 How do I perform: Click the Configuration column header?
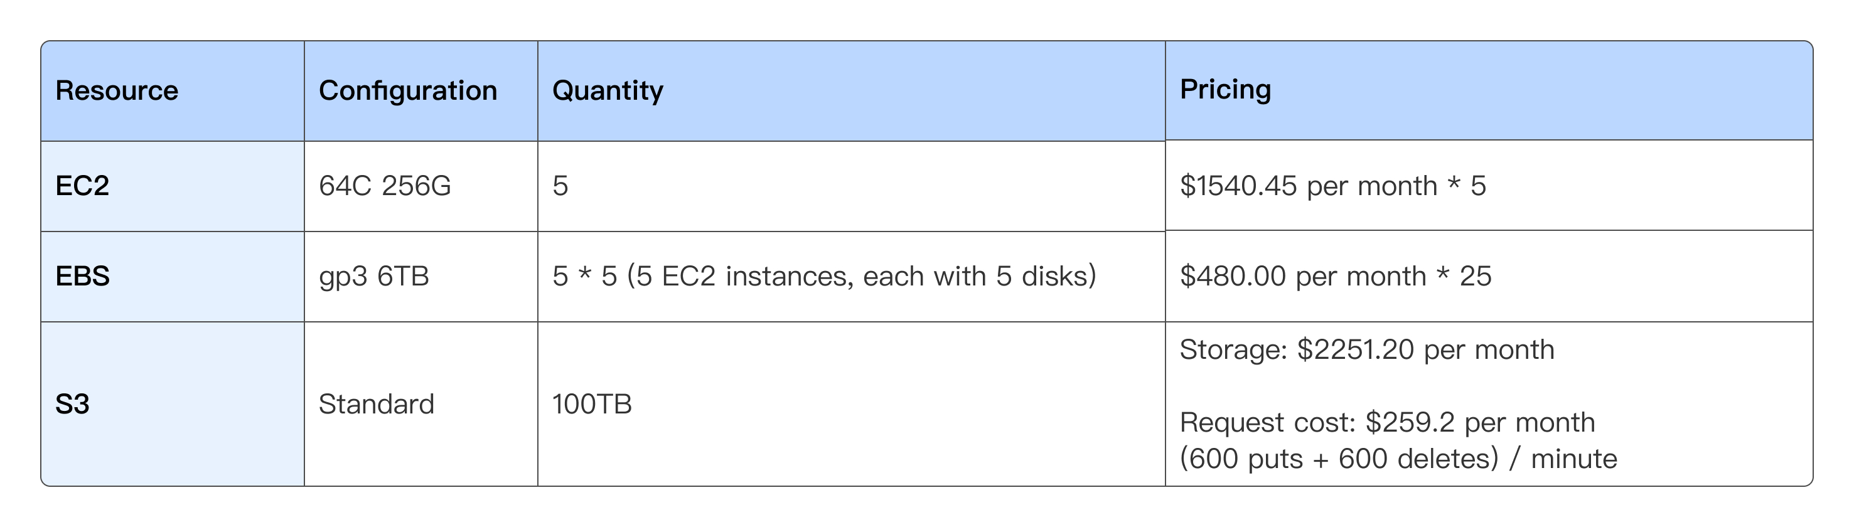pos(407,90)
